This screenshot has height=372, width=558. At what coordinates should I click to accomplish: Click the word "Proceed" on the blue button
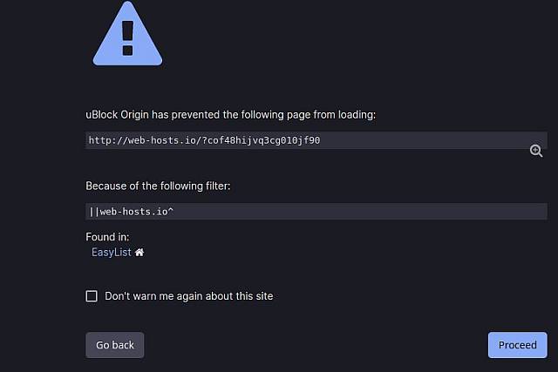point(518,345)
